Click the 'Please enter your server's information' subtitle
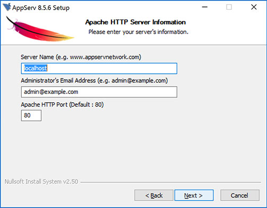Viewport: 267px width, 208px height. point(139,32)
